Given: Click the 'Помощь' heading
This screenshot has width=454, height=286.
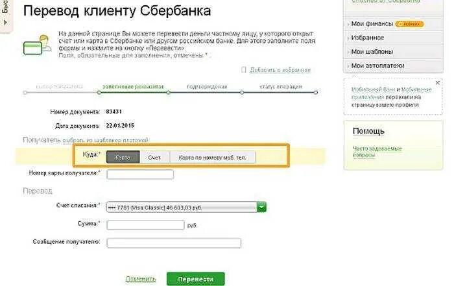Looking at the screenshot, I should pyautogui.click(x=368, y=132).
